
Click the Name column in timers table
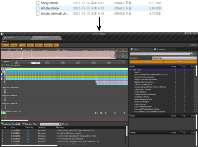pyautogui.click(x=132, y=67)
